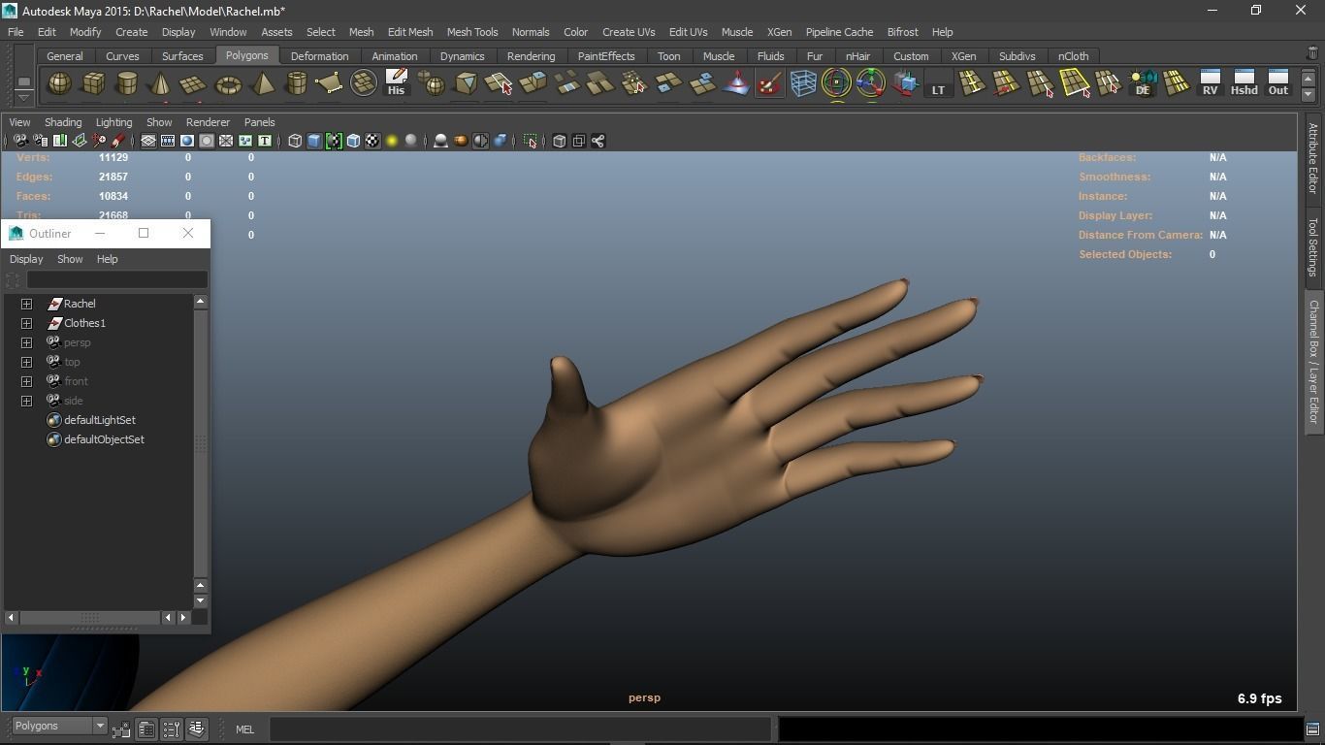Open the Attribute Editor side tab
Screen dimensions: 1325x745
click(1313, 158)
